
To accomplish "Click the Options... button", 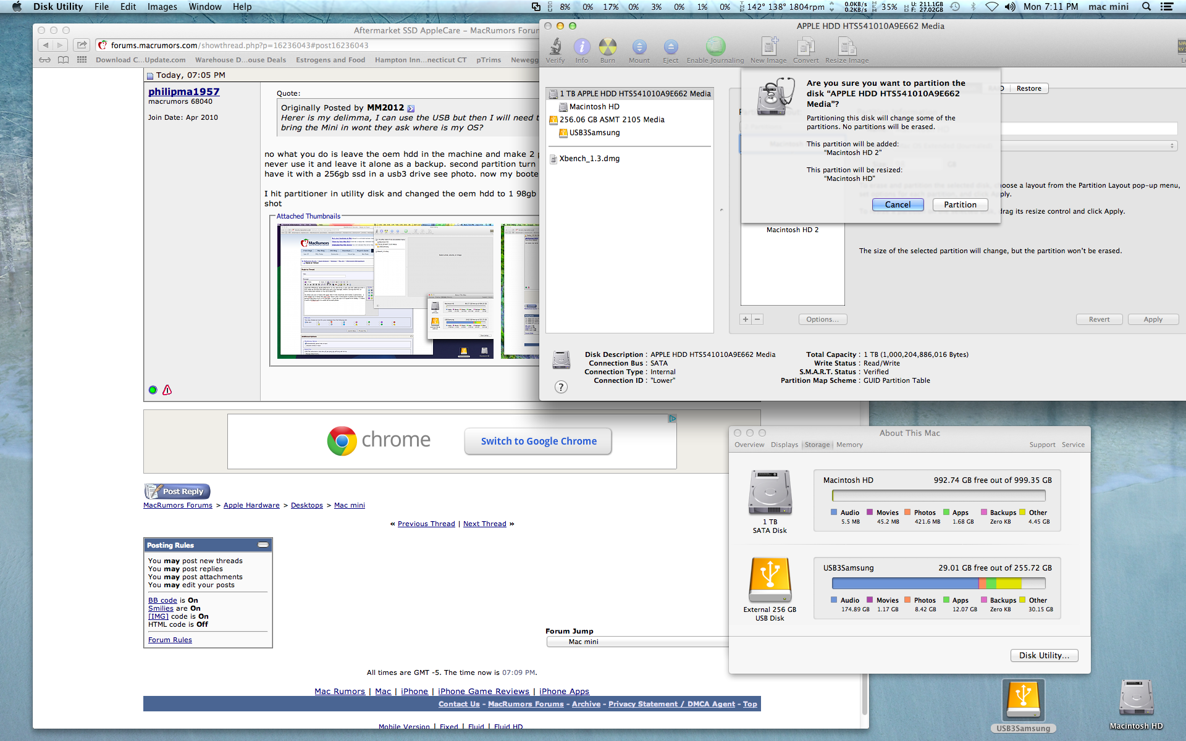I will tap(822, 319).
